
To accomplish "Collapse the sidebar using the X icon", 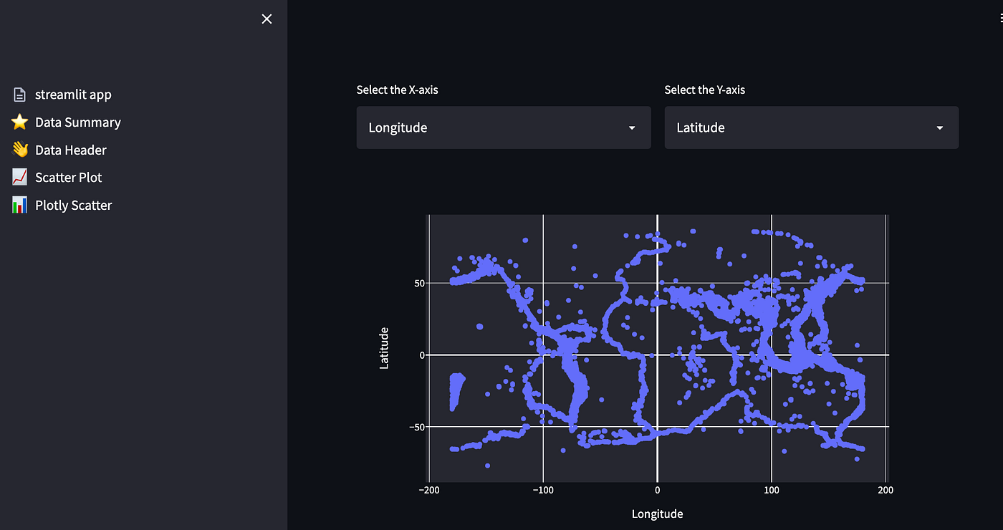I will 267,19.
